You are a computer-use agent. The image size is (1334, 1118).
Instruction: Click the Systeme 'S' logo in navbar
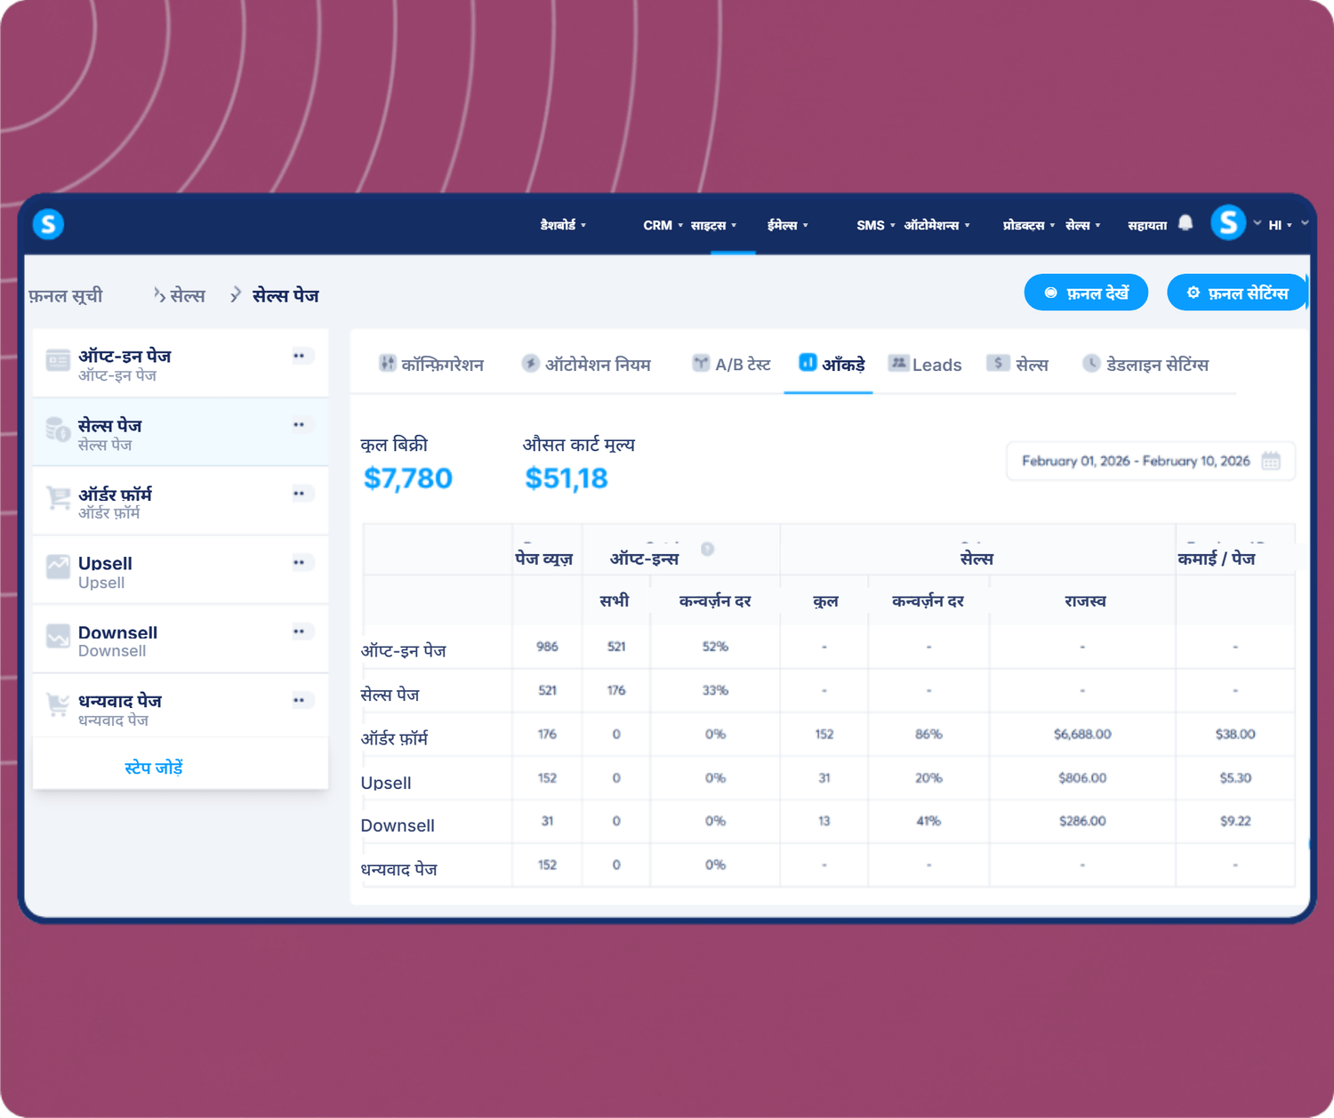[48, 224]
